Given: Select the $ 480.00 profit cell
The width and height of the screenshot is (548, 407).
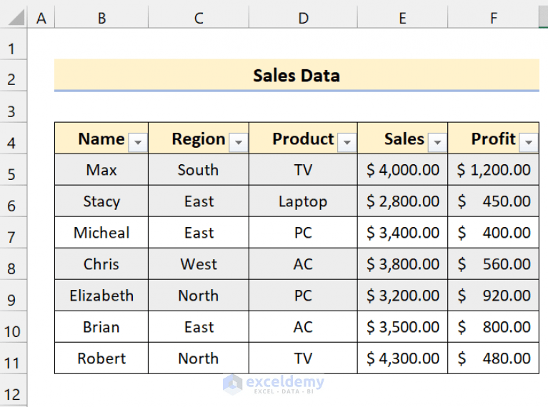Looking at the screenshot, I should [494, 358].
